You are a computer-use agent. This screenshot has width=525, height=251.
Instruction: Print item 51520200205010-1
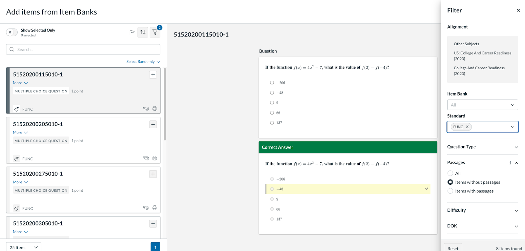(155, 158)
